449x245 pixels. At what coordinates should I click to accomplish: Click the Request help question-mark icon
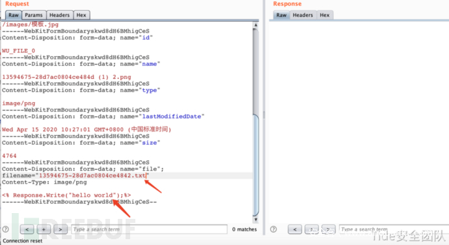[x=5, y=229]
